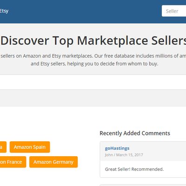Select the Amazon Spain marketplace button
The width and height of the screenshot is (186, 186).
[30, 147]
